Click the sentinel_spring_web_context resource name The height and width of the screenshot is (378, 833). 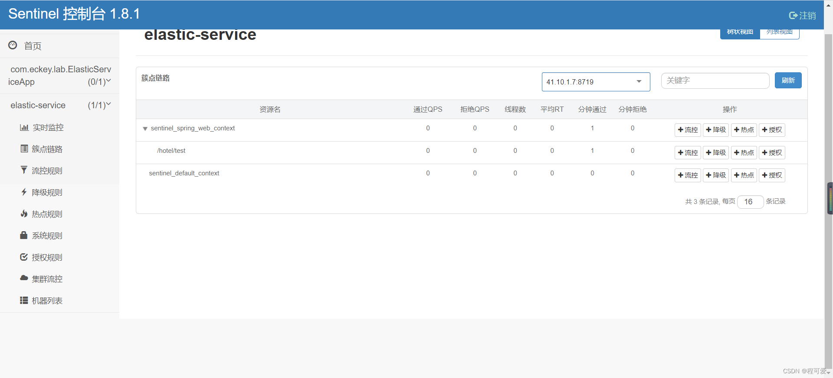[x=193, y=128]
